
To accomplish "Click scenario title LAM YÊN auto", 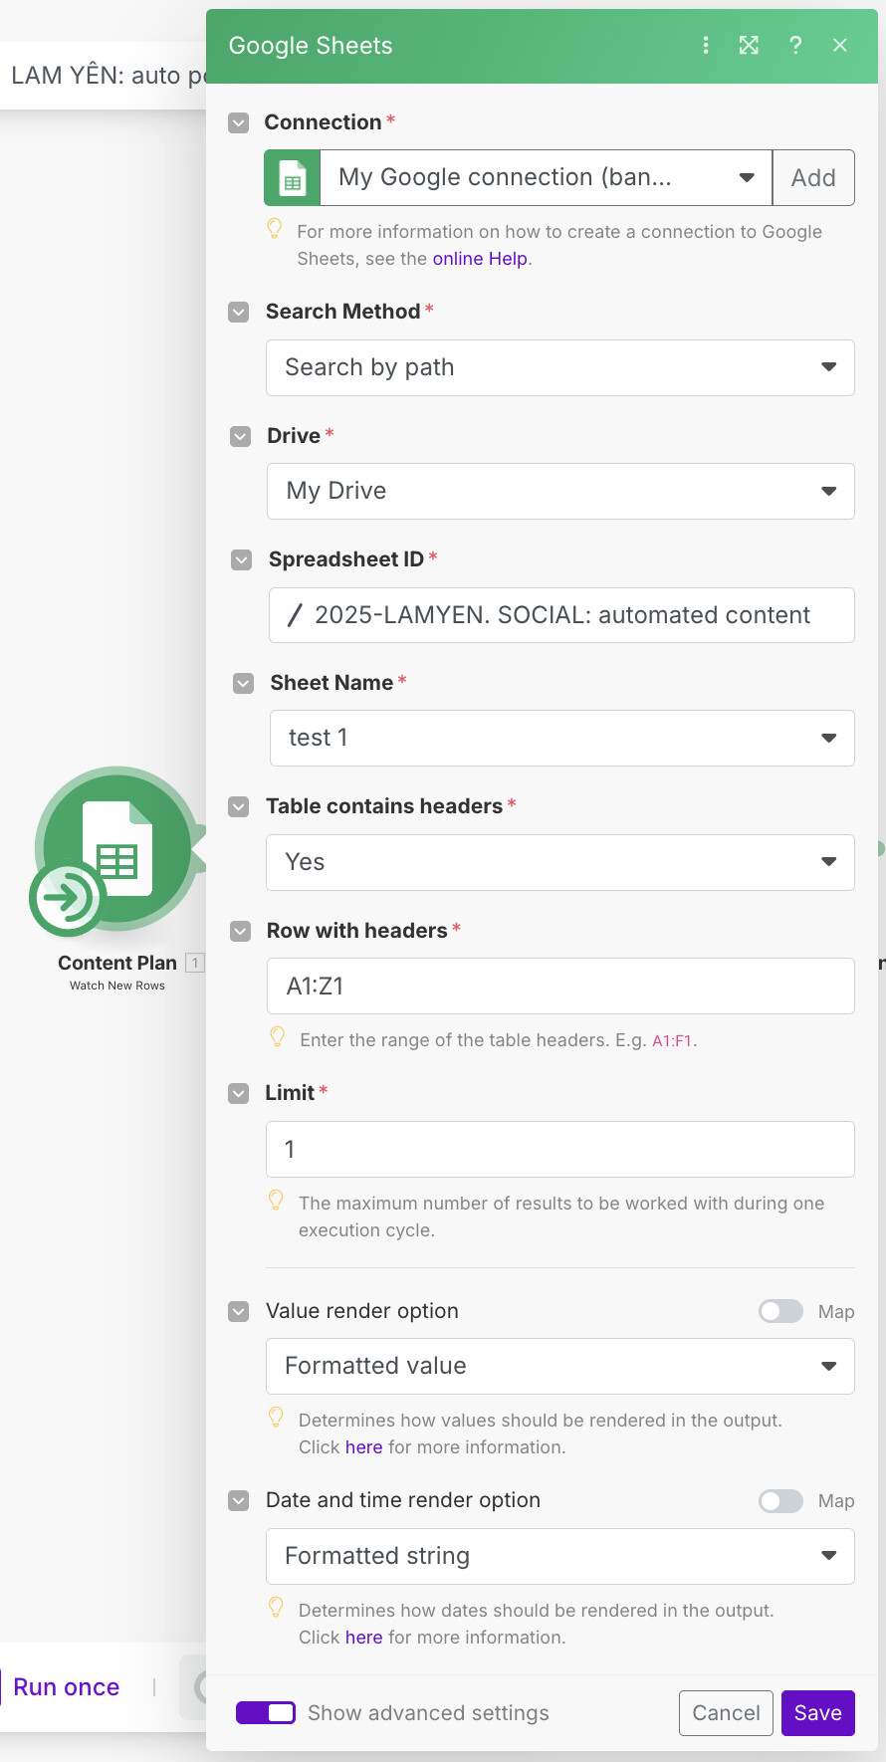I will click(108, 76).
